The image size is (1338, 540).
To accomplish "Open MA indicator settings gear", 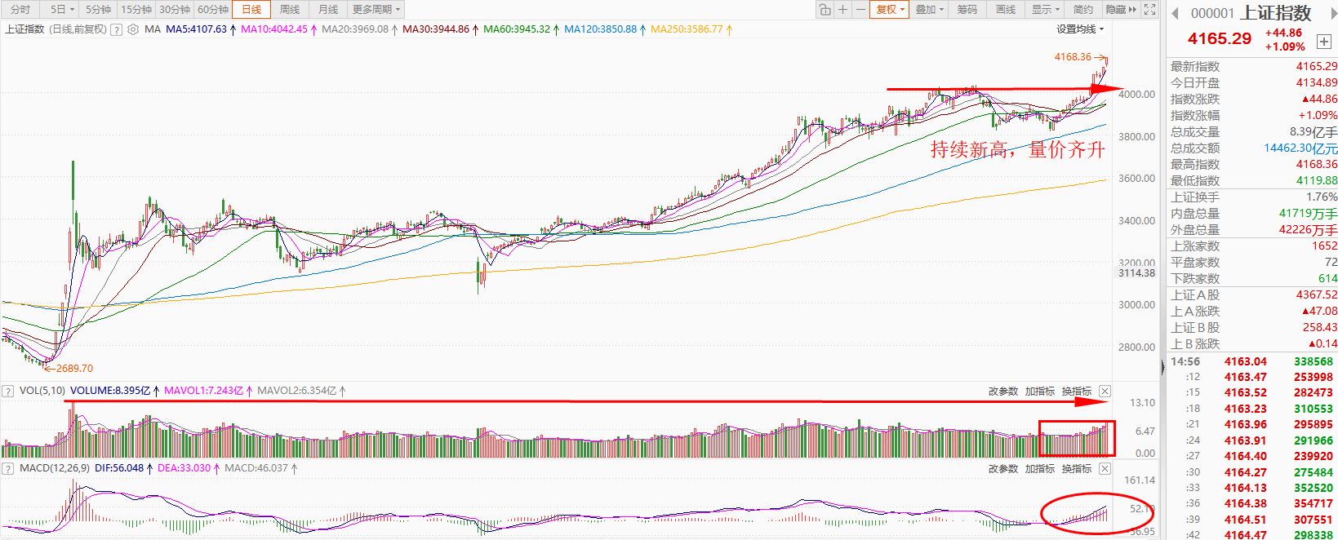I will [133, 29].
